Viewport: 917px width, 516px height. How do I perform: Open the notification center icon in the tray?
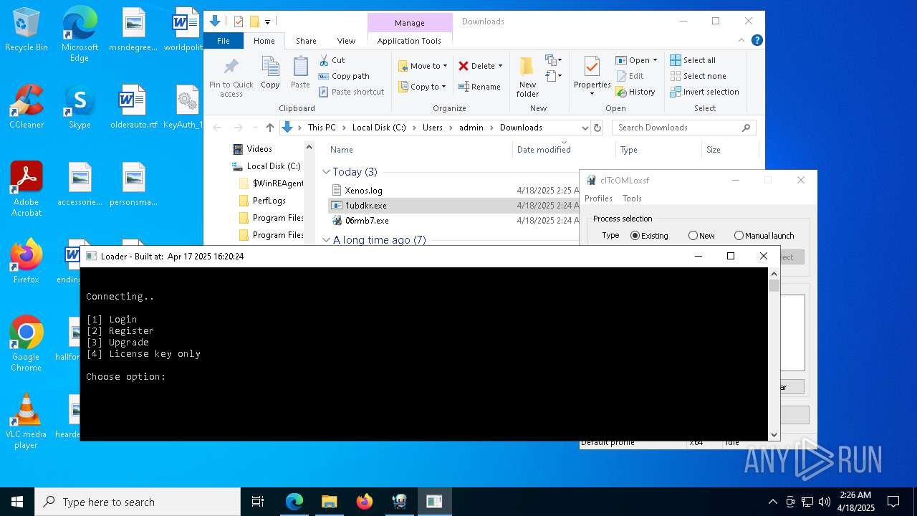coord(893,502)
